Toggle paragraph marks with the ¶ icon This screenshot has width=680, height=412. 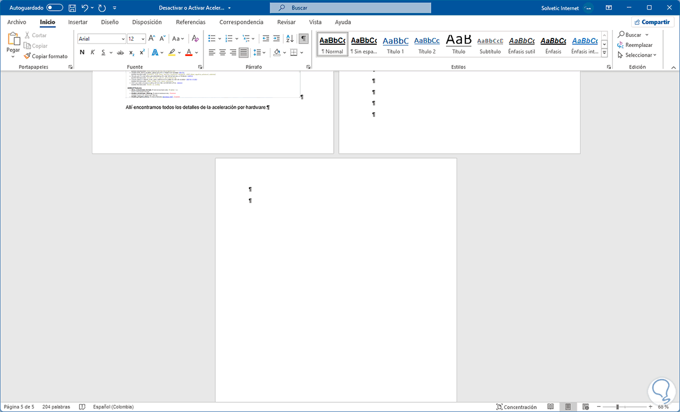click(x=303, y=38)
